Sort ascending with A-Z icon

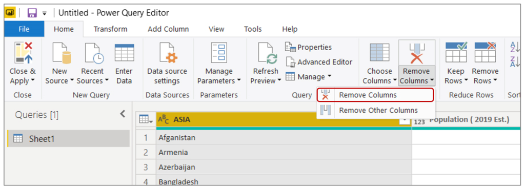click(x=514, y=48)
